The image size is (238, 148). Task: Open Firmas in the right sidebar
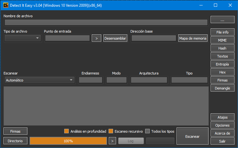(223, 80)
